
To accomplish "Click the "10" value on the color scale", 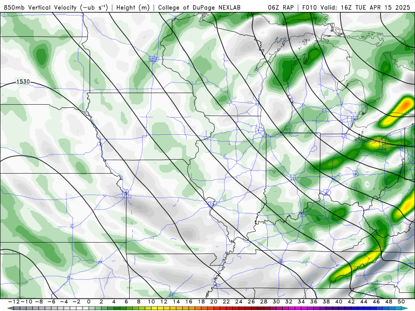I will point(151,302).
